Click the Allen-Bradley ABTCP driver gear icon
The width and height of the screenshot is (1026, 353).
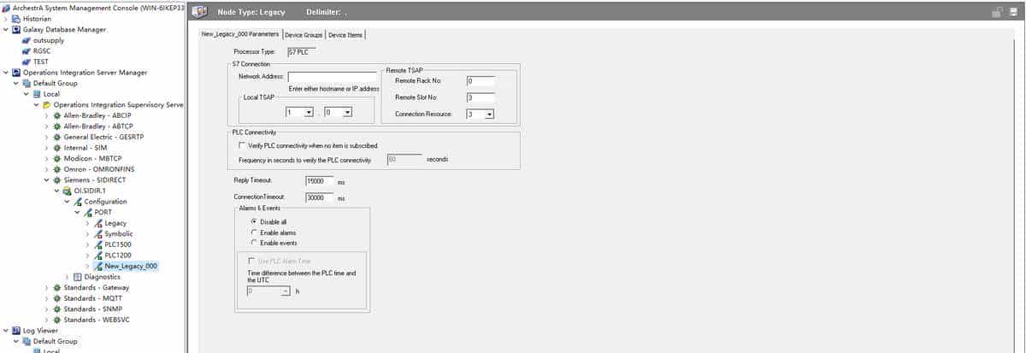(57, 126)
